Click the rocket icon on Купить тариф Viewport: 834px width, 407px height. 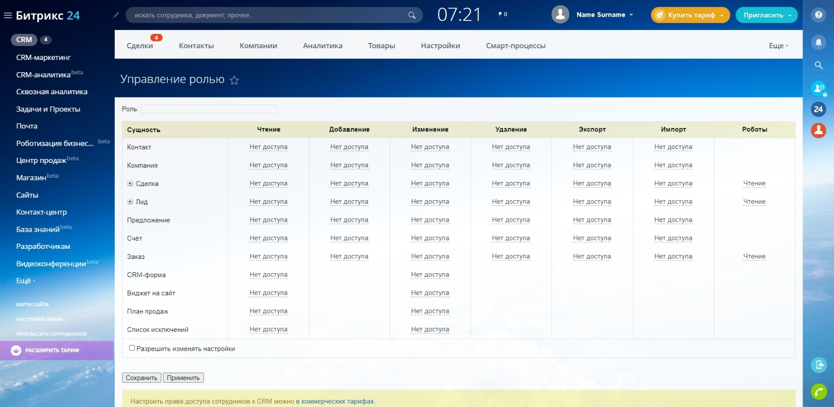660,15
